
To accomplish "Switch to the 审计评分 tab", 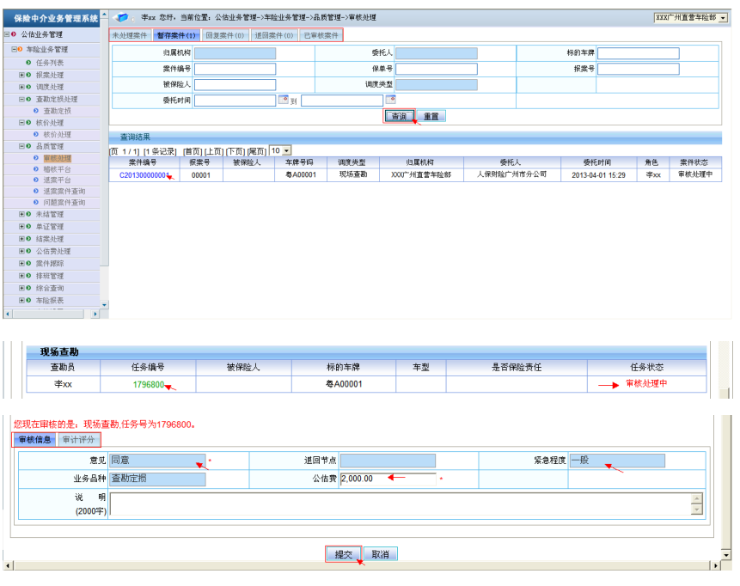I will pyautogui.click(x=78, y=440).
